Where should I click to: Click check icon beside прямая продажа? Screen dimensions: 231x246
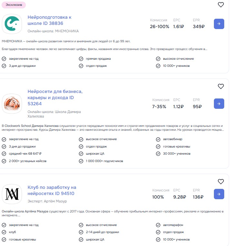pyautogui.click(x=81, y=59)
